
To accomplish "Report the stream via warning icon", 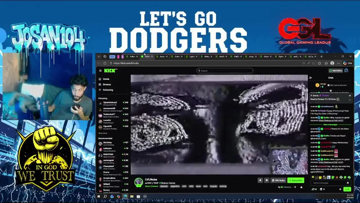I will point(301,187).
